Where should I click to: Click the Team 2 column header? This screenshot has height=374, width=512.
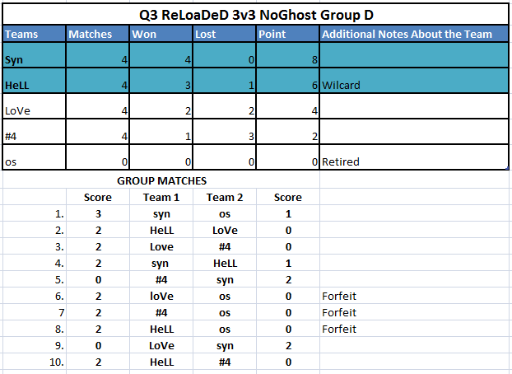(224, 197)
